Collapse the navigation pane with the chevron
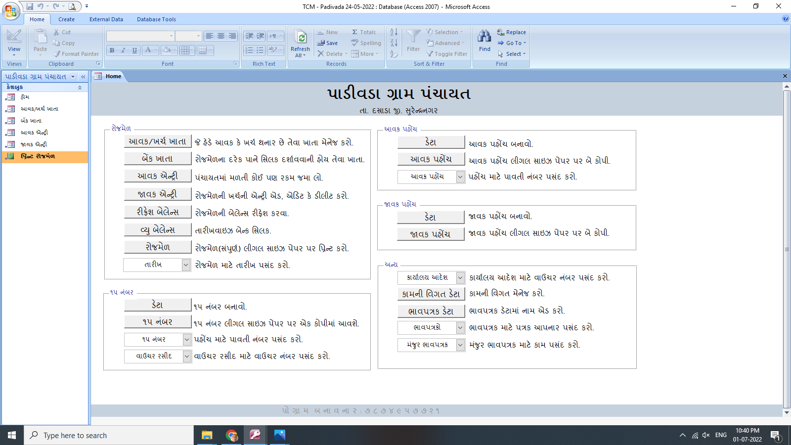791x445 pixels. (x=82, y=77)
